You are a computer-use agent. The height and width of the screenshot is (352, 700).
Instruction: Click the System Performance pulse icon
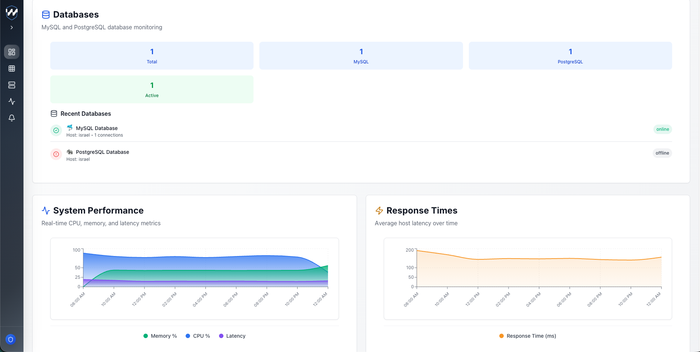coord(46,211)
